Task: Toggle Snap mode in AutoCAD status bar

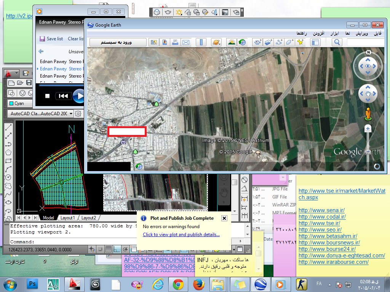Action: (100, 249)
